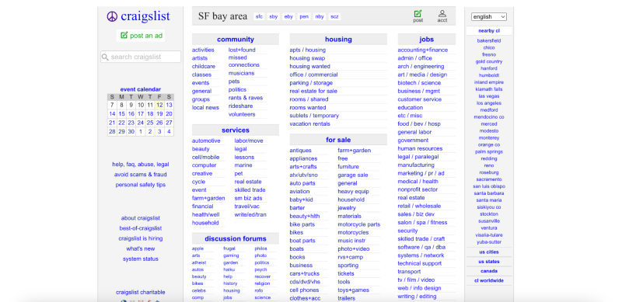Open the 'motorcycles' for sale category
The image size is (622, 302).
353,233
